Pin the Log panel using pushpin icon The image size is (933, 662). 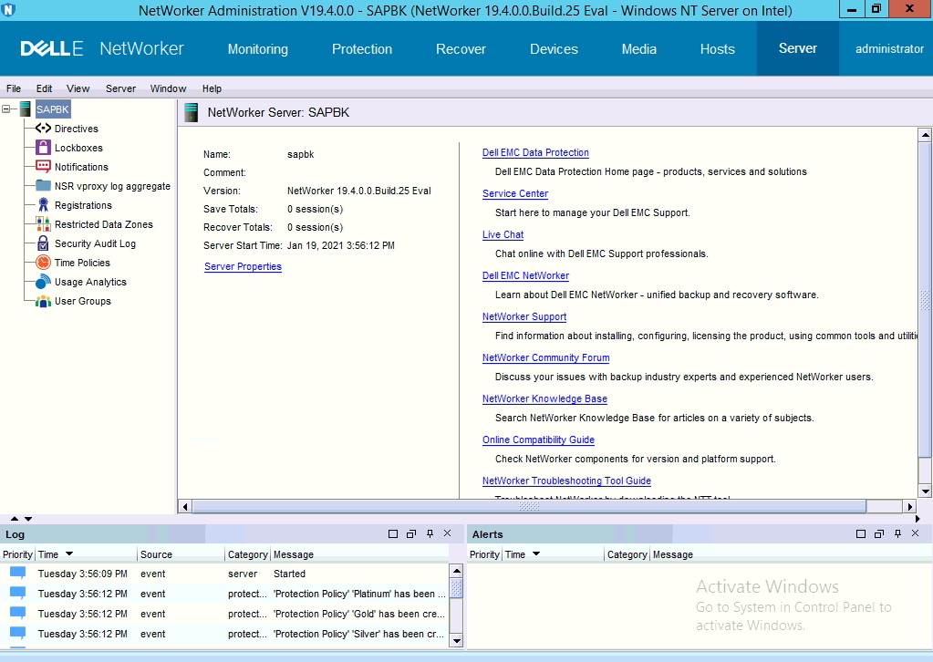[430, 533]
